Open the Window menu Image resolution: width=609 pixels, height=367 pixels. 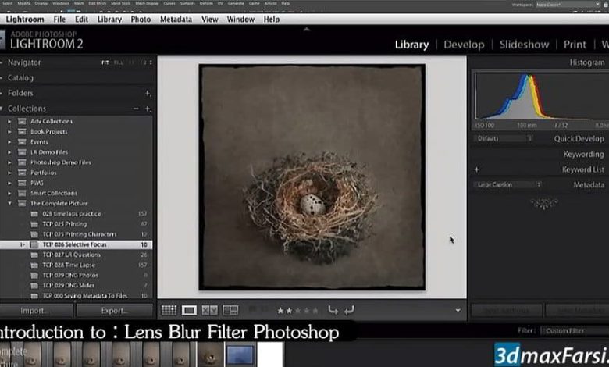(x=240, y=19)
